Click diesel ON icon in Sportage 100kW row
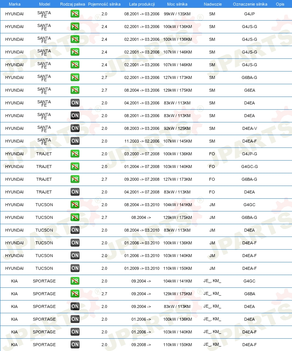This screenshot has height=351, width=292. [x=75, y=319]
